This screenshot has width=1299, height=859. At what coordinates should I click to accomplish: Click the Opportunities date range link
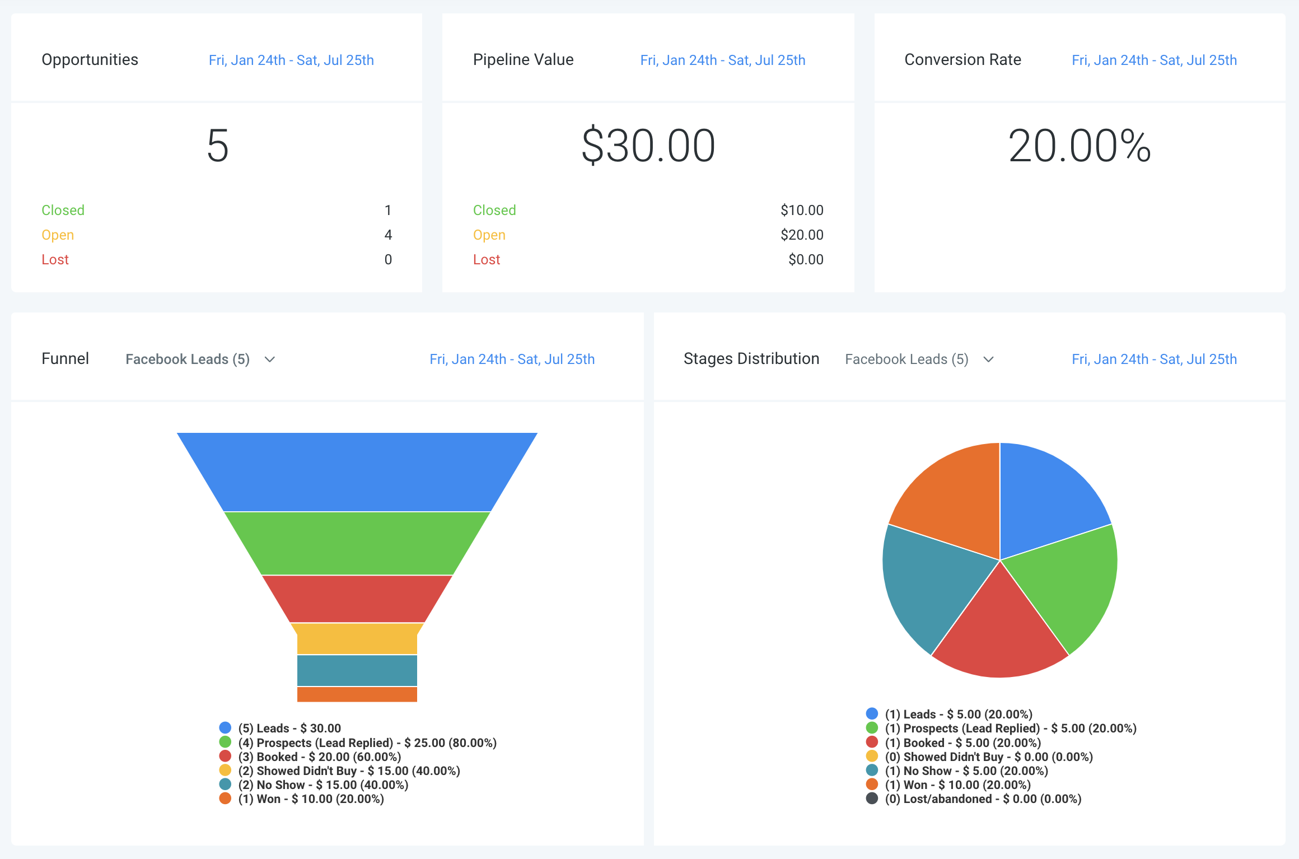(291, 59)
